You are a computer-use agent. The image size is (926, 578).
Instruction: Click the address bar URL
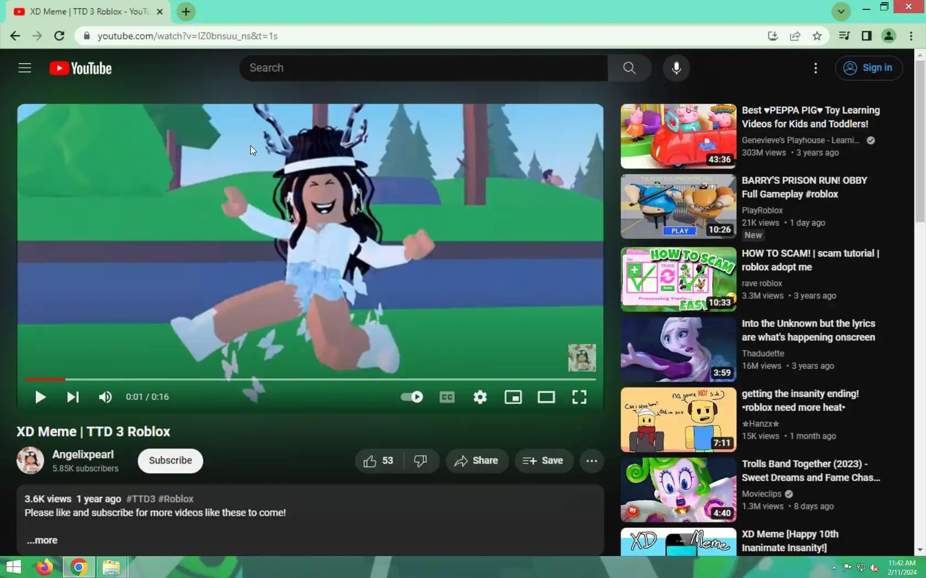tap(187, 36)
